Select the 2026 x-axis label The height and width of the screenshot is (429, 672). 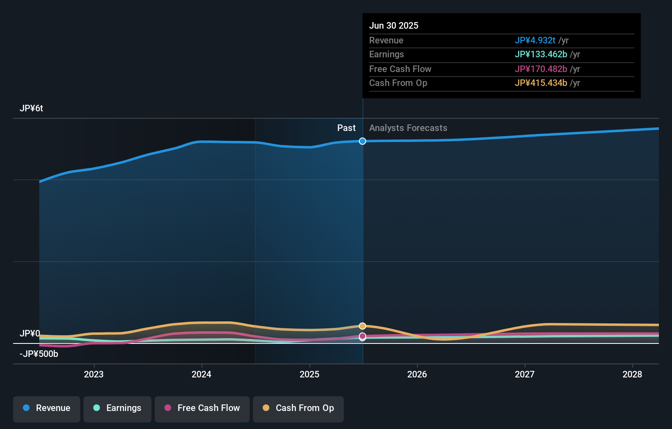(x=417, y=374)
